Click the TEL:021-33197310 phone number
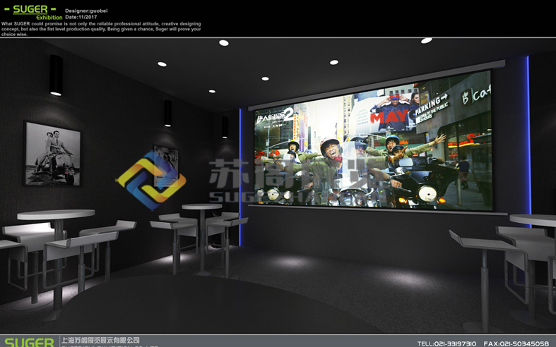Image resolution: width=556 pixels, height=347 pixels. (x=446, y=343)
